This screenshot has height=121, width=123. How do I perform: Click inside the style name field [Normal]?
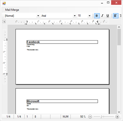pyautogui.click(x=21, y=16)
